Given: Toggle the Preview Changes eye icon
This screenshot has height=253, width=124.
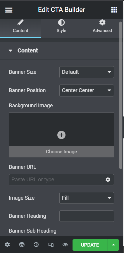Looking at the screenshot, I should click(x=65, y=245).
